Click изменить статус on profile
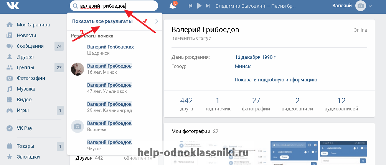 [x=191, y=38]
